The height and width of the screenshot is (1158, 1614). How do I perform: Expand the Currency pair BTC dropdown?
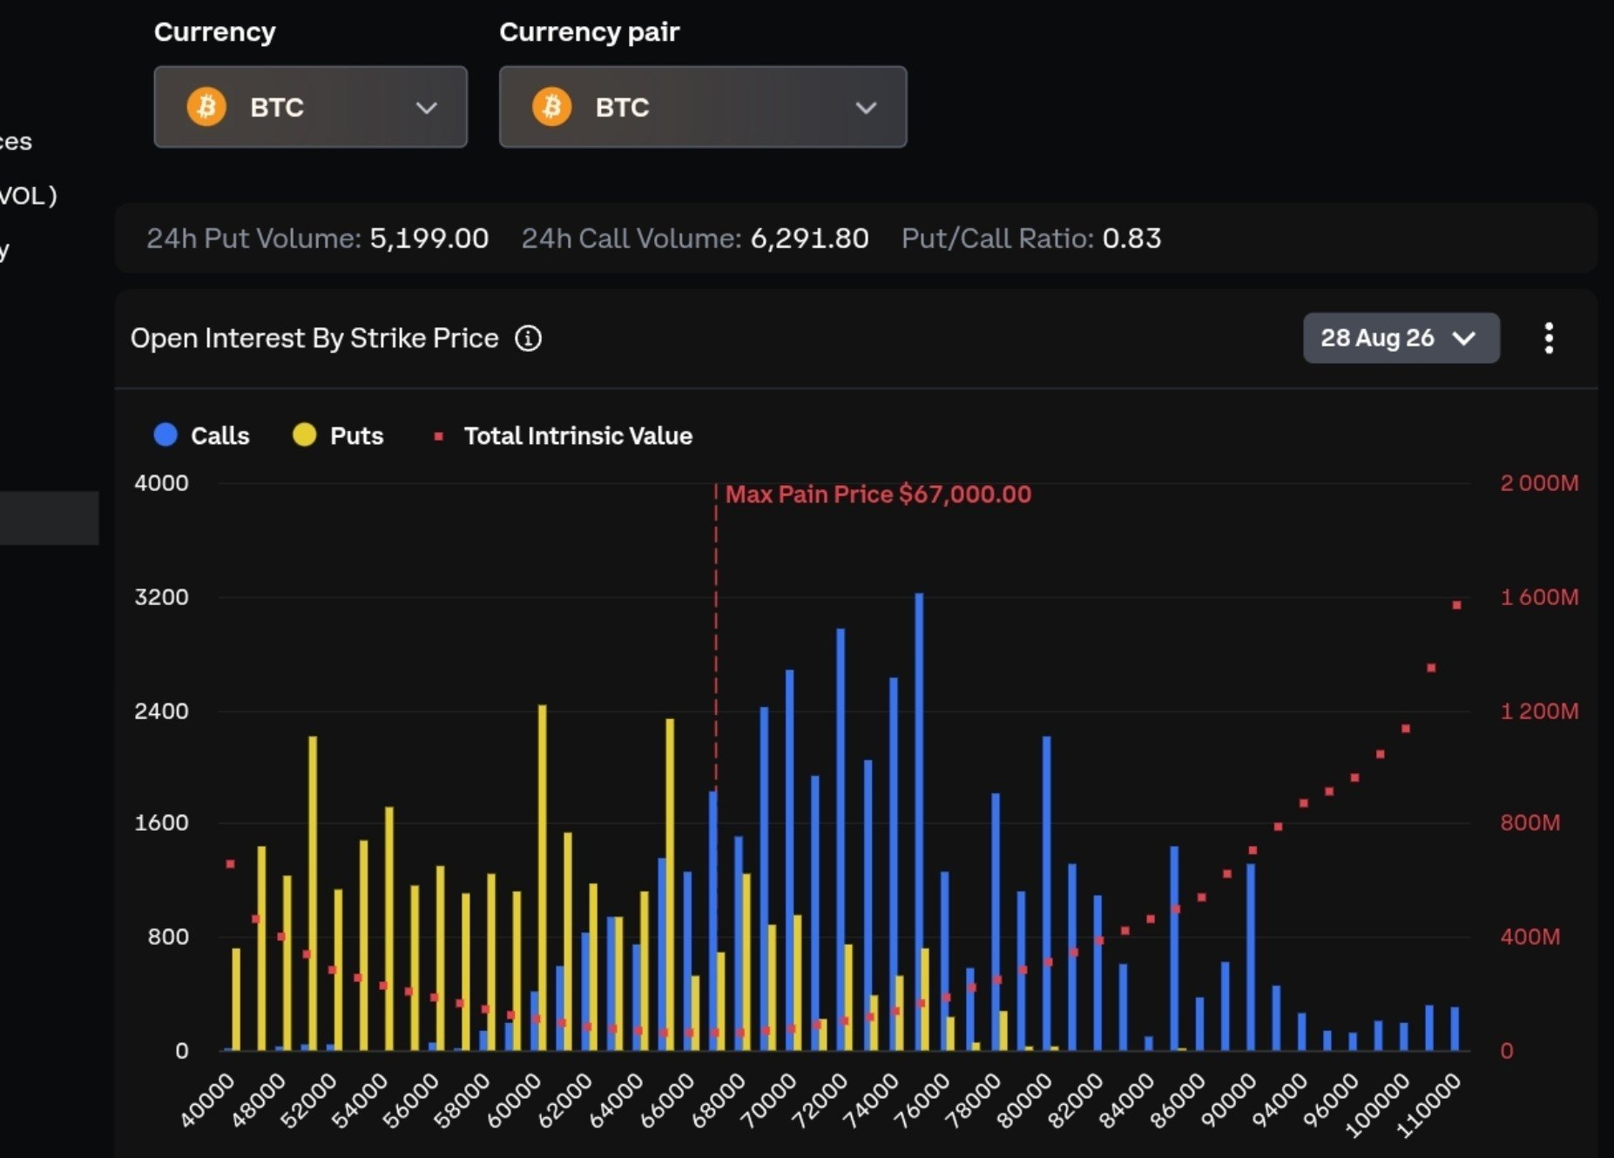(703, 107)
